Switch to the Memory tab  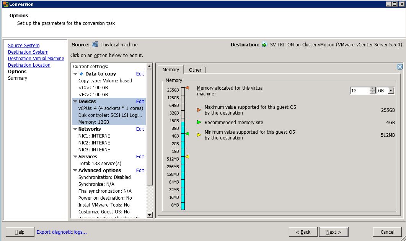pos(171,69)
